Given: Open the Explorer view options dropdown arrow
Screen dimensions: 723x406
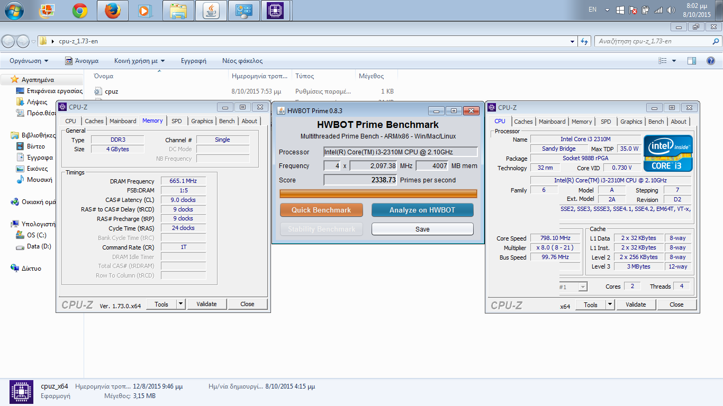Looking at the screenshot, I should pos(674,61).
